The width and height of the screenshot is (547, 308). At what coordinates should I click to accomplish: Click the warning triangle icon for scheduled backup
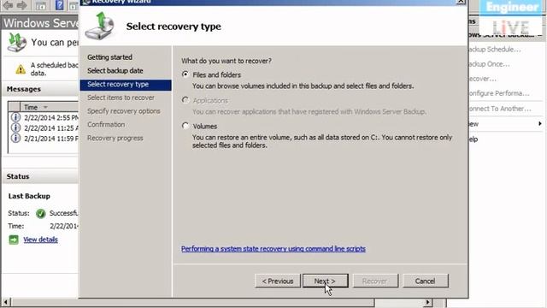coord(21,69)
